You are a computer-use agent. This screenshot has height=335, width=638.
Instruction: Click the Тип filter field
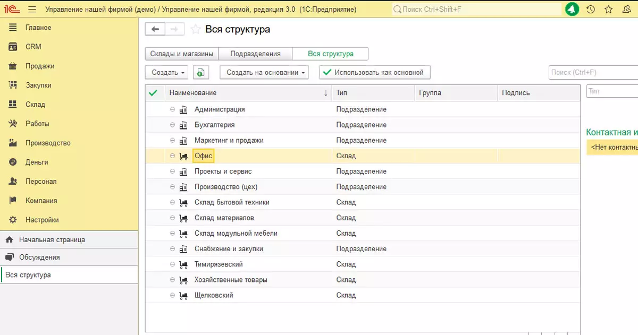pyautogui.click(x=611, y=91)
